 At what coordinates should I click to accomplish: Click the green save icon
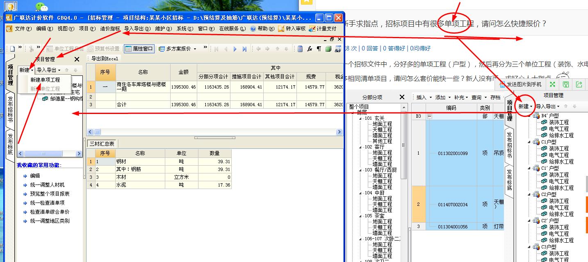566,84
